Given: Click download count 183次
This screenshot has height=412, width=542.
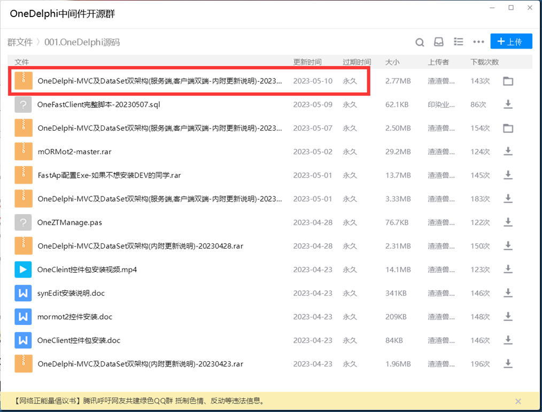Looking at the screenshot, I should click(x=480, y=199).
